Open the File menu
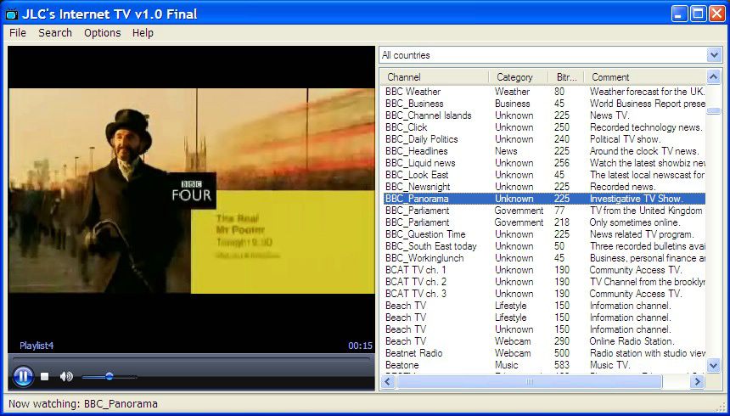The height and width of the screenshot is (416, 730). [18, 33]
